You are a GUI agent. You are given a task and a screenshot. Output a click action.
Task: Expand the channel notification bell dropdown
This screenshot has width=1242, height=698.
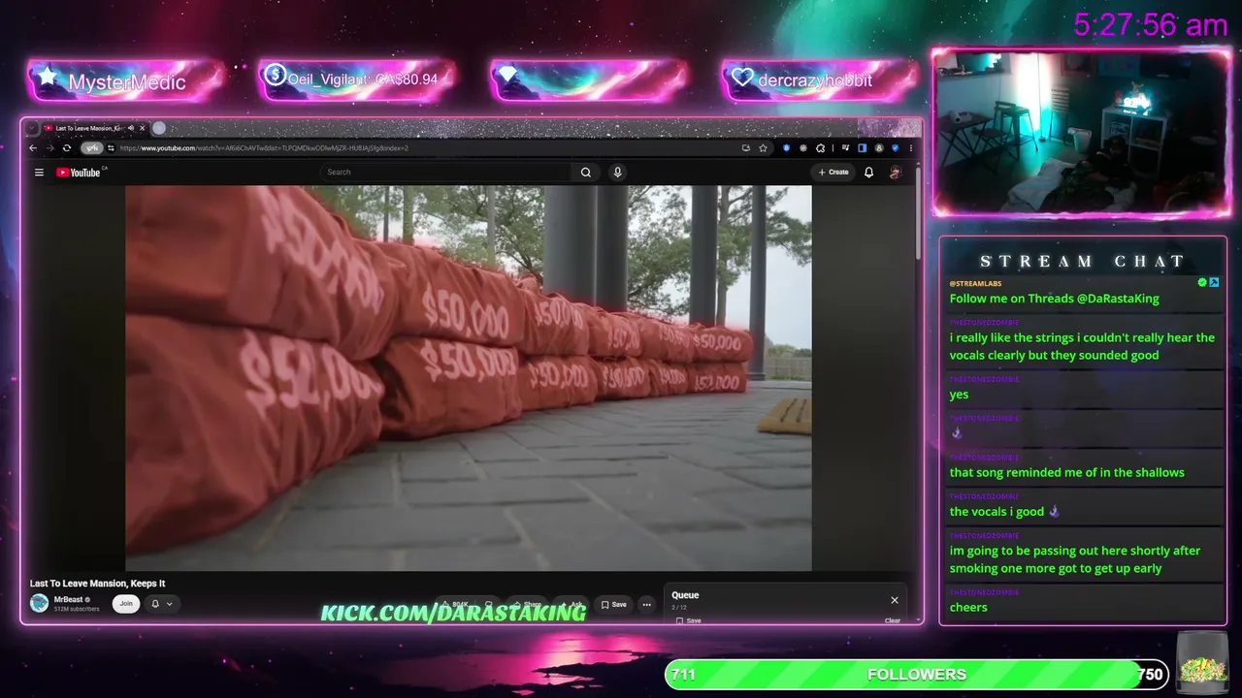[x=161, y=604]
